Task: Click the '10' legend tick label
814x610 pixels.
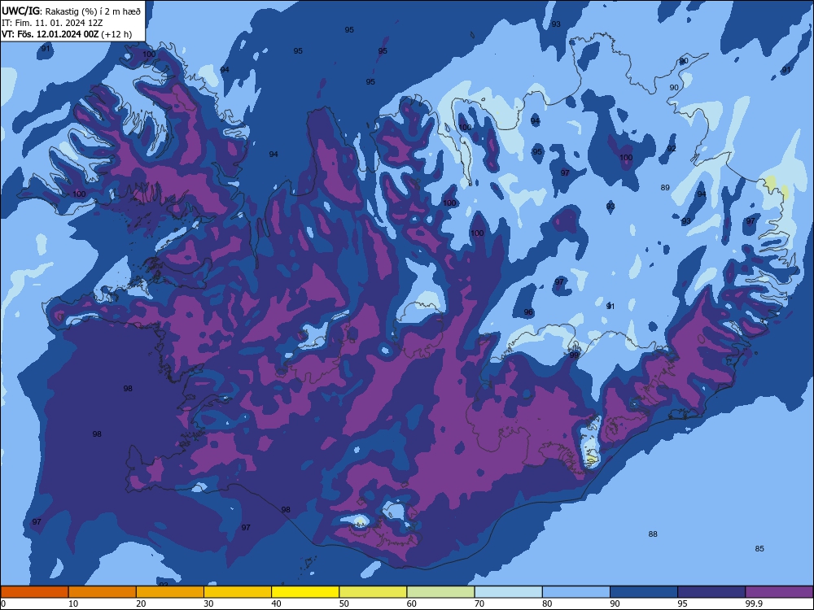Action: (x=73, y=603)
